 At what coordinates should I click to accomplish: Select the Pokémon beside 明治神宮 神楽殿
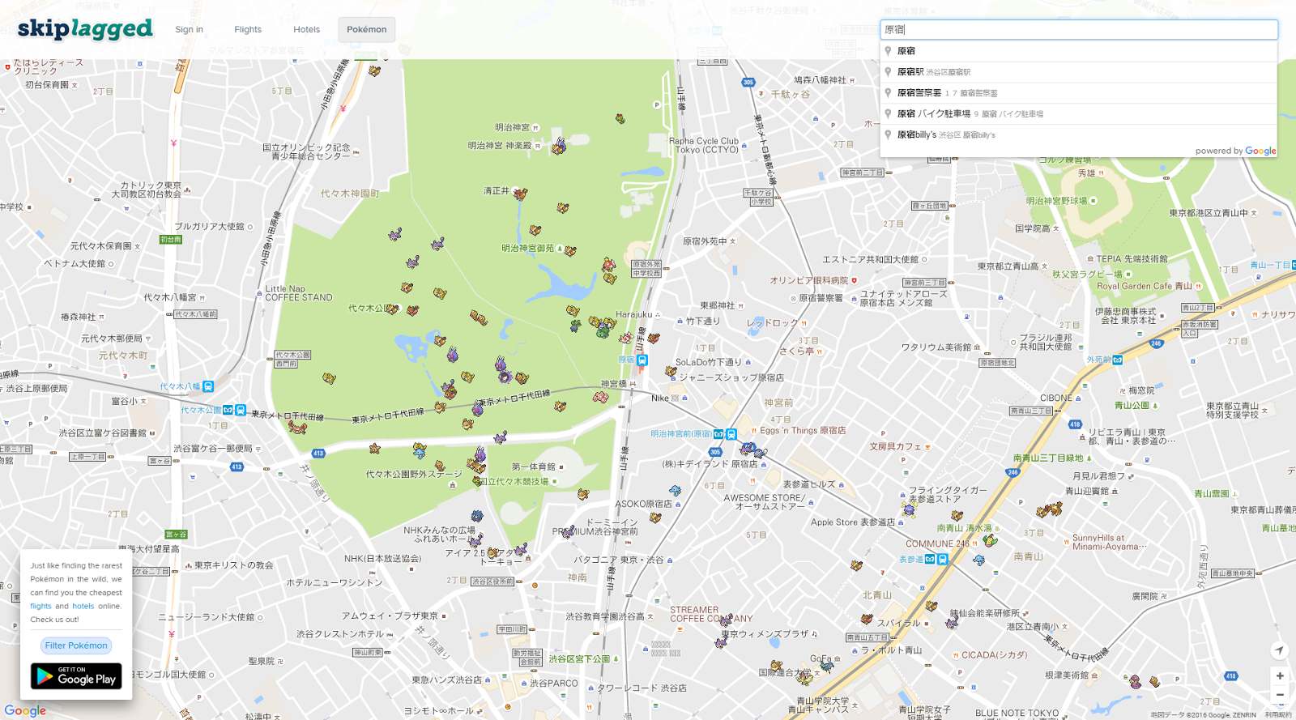559,147
